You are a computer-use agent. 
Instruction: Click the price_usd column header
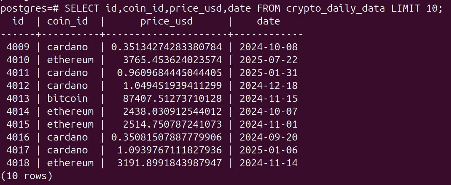[x=167, y=21]
